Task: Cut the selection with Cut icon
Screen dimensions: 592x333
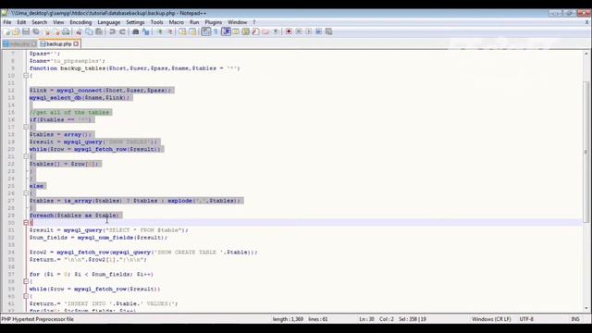Action: (79, 31)
